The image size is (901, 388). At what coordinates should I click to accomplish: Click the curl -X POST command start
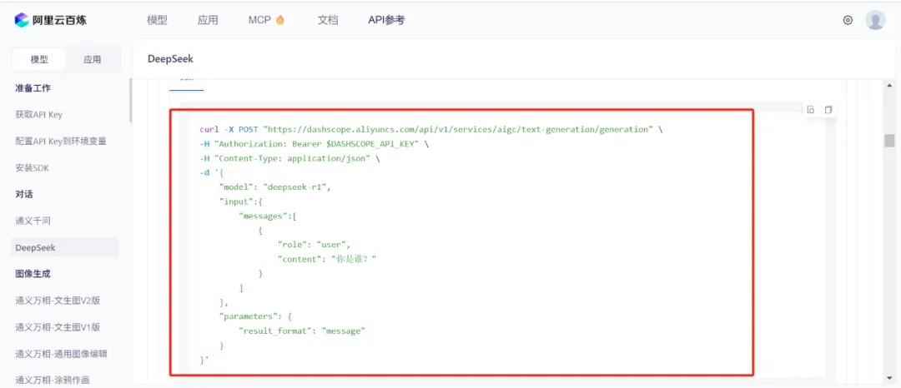tap(229, 130)
